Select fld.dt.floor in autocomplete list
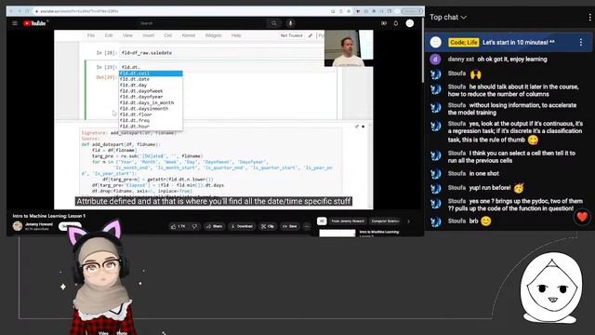This screenshot has width=595, height=335. (x=151, y=114)
